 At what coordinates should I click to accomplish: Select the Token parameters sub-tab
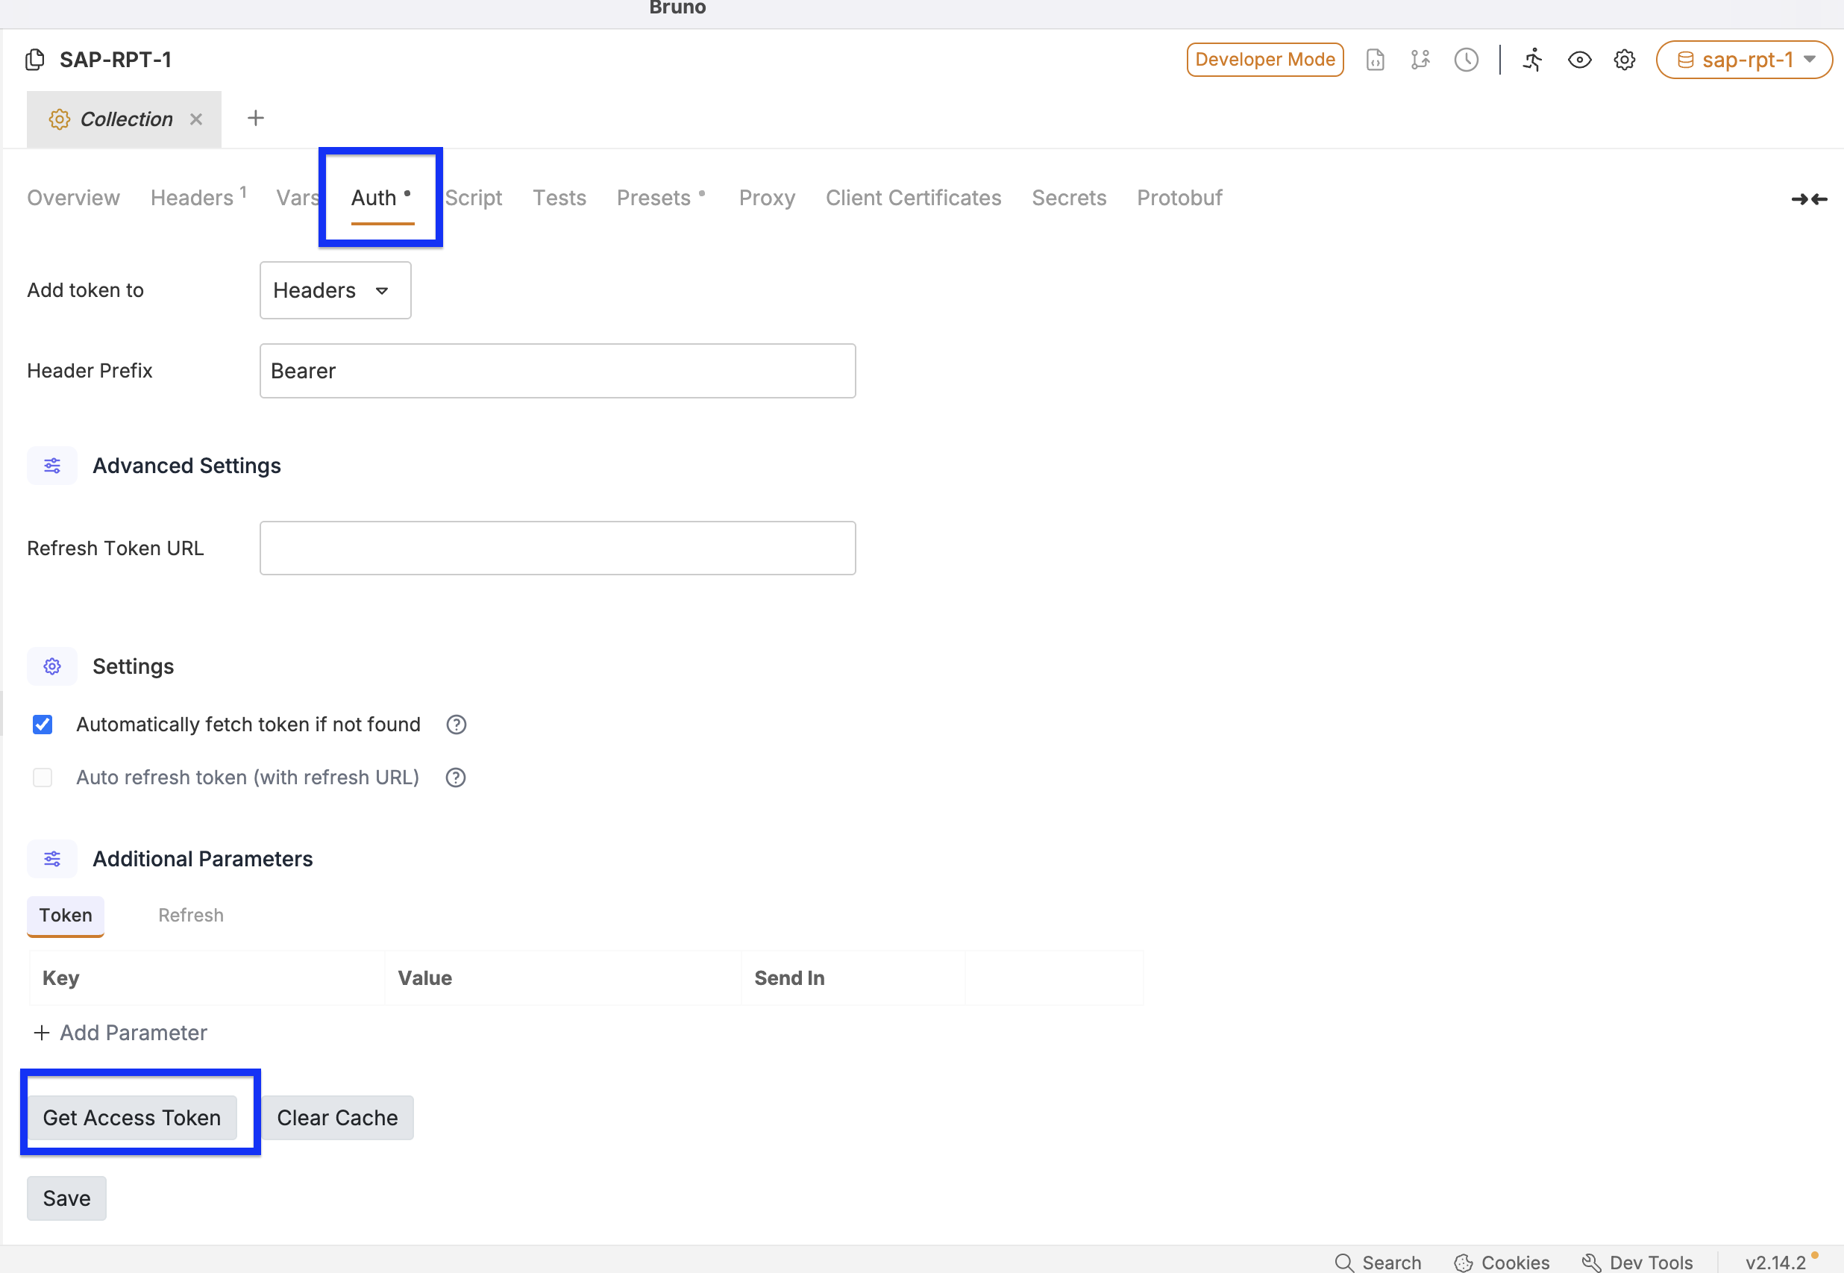[x=66, y=915]
